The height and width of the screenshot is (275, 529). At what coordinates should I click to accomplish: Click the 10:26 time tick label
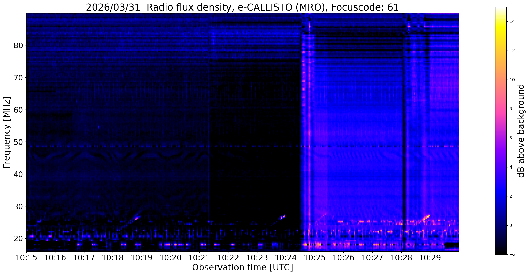pyautogui.click(x=344, y=257)
